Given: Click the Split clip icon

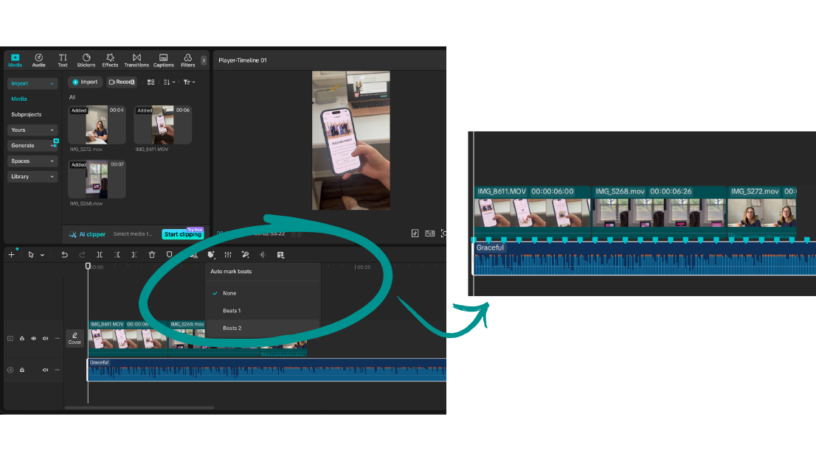Looking at the screenshot, I should [x=100, y=255].
